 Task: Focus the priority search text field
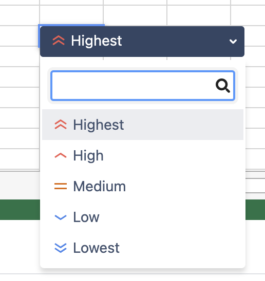[143, 86]
